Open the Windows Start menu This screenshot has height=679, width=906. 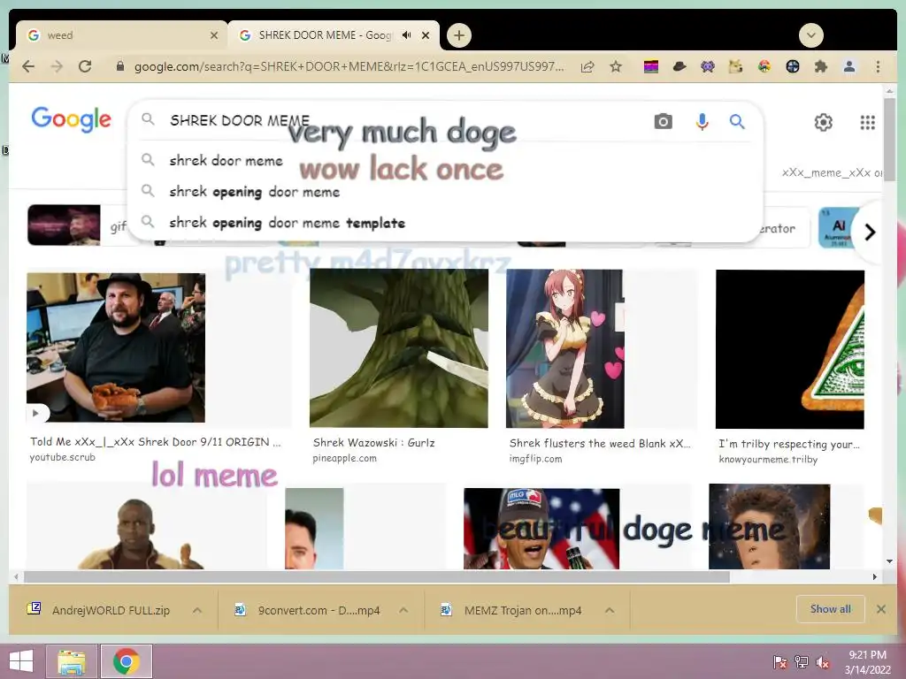[21, 661]
